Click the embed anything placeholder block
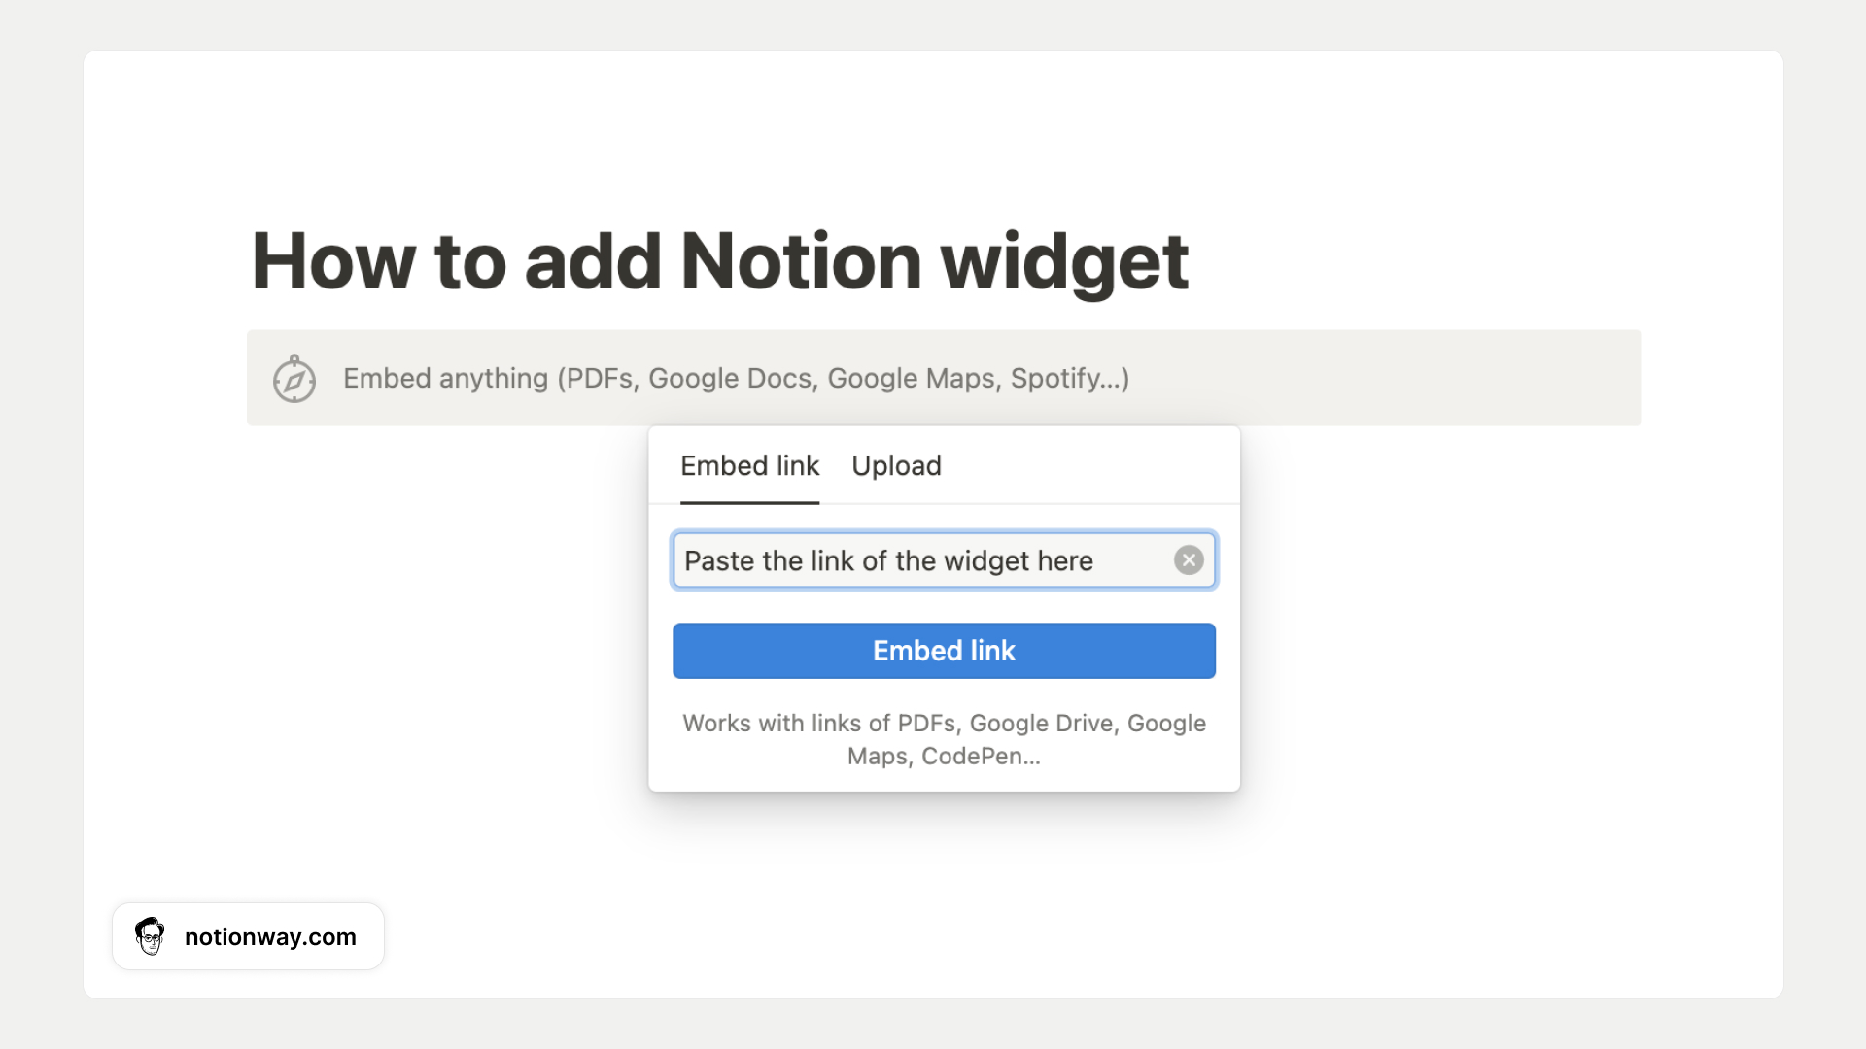The width and height of the screenshot is (1866, 1049). coord(943,379)
